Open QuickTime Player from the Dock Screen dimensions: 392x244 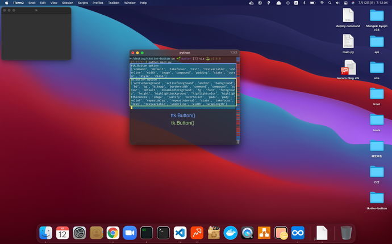247,233
